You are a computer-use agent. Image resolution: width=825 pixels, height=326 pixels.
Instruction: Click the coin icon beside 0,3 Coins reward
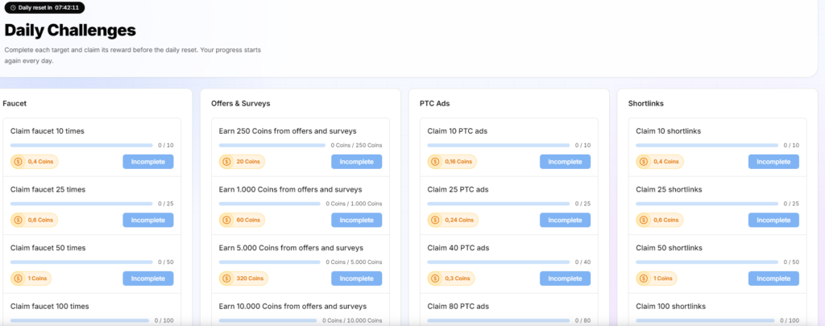(435, 279)
